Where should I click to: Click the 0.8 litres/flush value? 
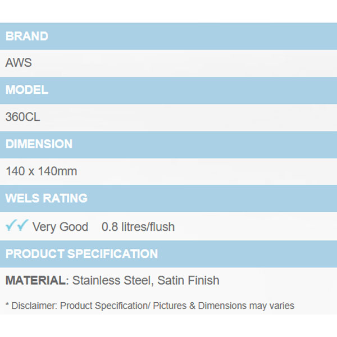tap(138, 227)
